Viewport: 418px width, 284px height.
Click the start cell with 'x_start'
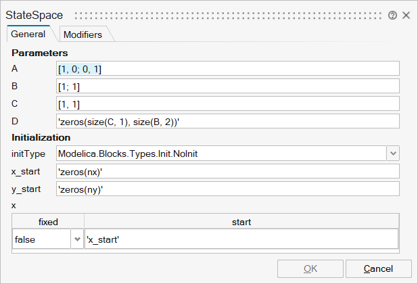click(241, 239)
